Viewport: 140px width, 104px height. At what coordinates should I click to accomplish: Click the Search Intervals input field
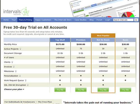click(123, 20)
